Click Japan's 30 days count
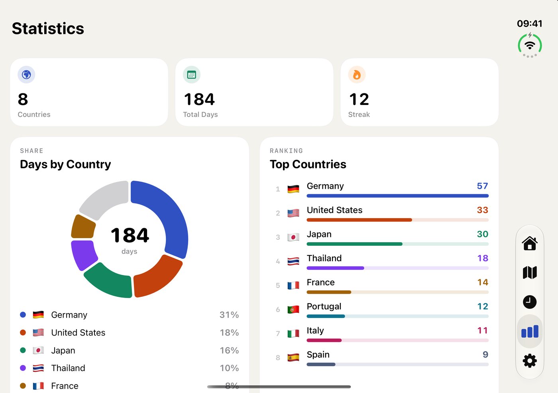Image resolution: width=558 pixels, height=393 pixels. (x=482, y=234)
